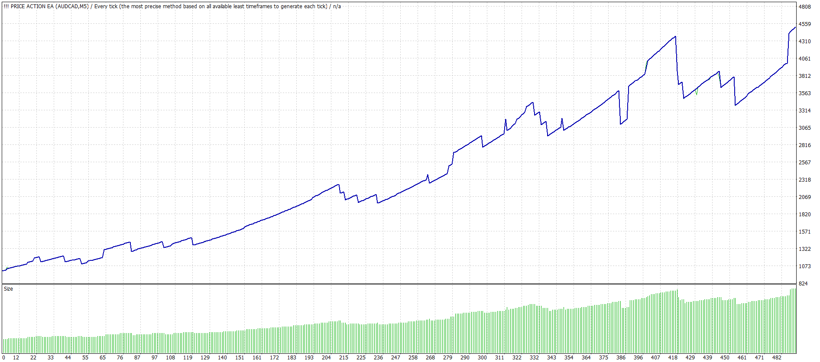Select trade number 108 on the x-axis
820x362 pixels.
[171, 358]
